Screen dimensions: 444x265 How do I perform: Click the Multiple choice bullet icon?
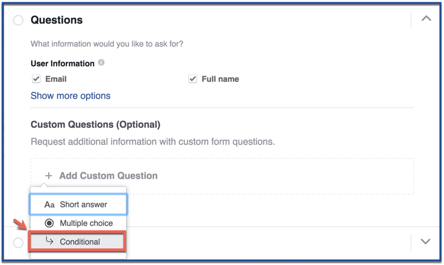click(49, 223)
